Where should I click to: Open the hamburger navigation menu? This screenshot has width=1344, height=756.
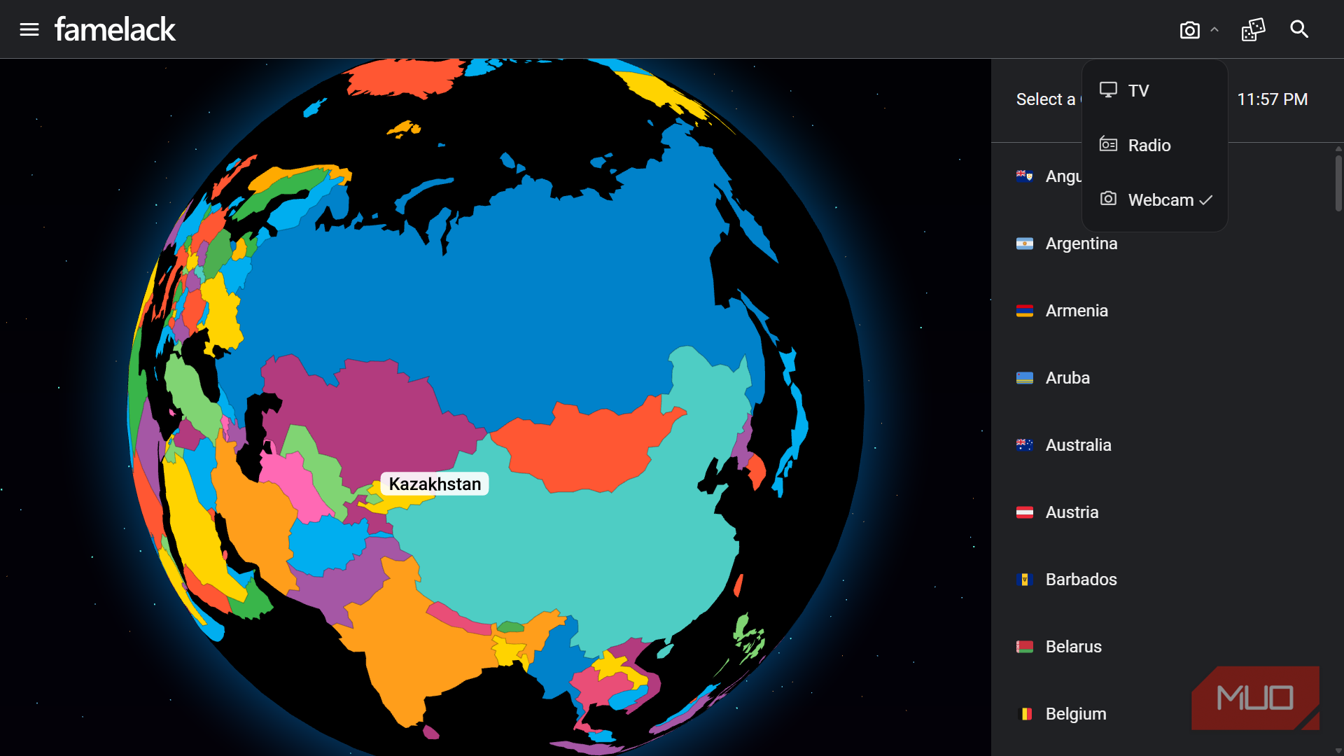click(x=29, y=29)
